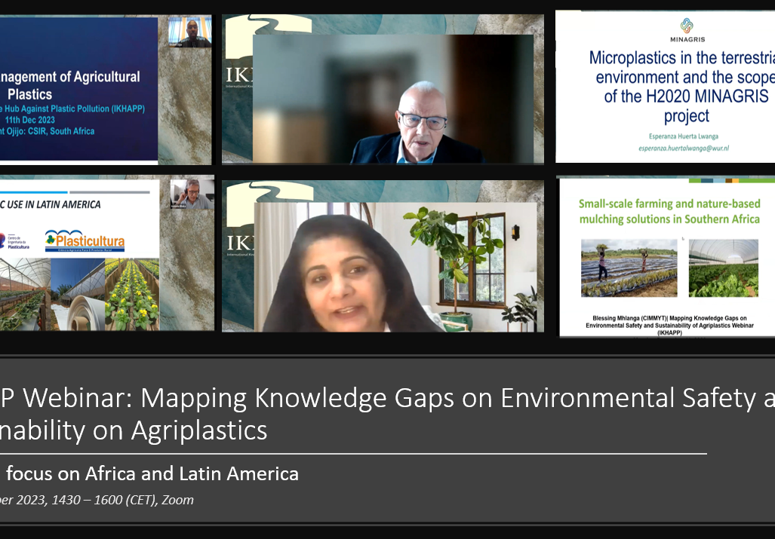Click the Centro de Ingeniería da Plasticultura logo

[15, 240]
